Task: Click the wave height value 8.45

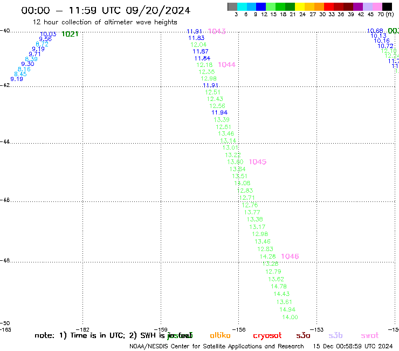Action: (20, 74)
